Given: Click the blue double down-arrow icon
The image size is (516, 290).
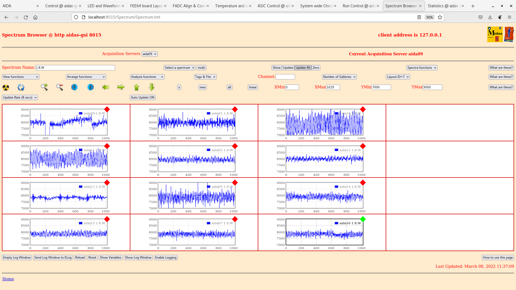Looking at the screenshot, I should (x=74, y=87).
